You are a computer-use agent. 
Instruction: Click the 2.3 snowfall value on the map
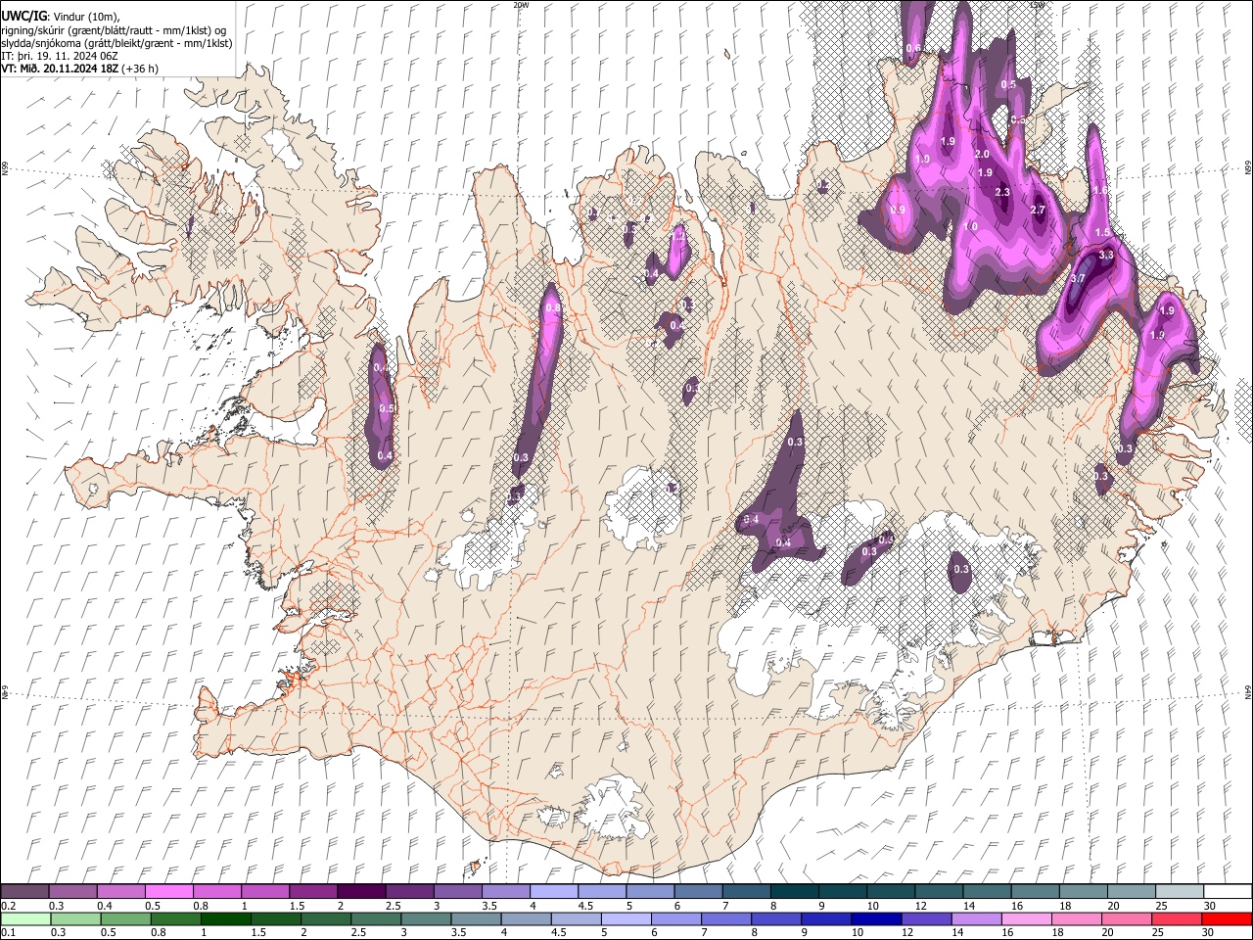(1001, 192)
